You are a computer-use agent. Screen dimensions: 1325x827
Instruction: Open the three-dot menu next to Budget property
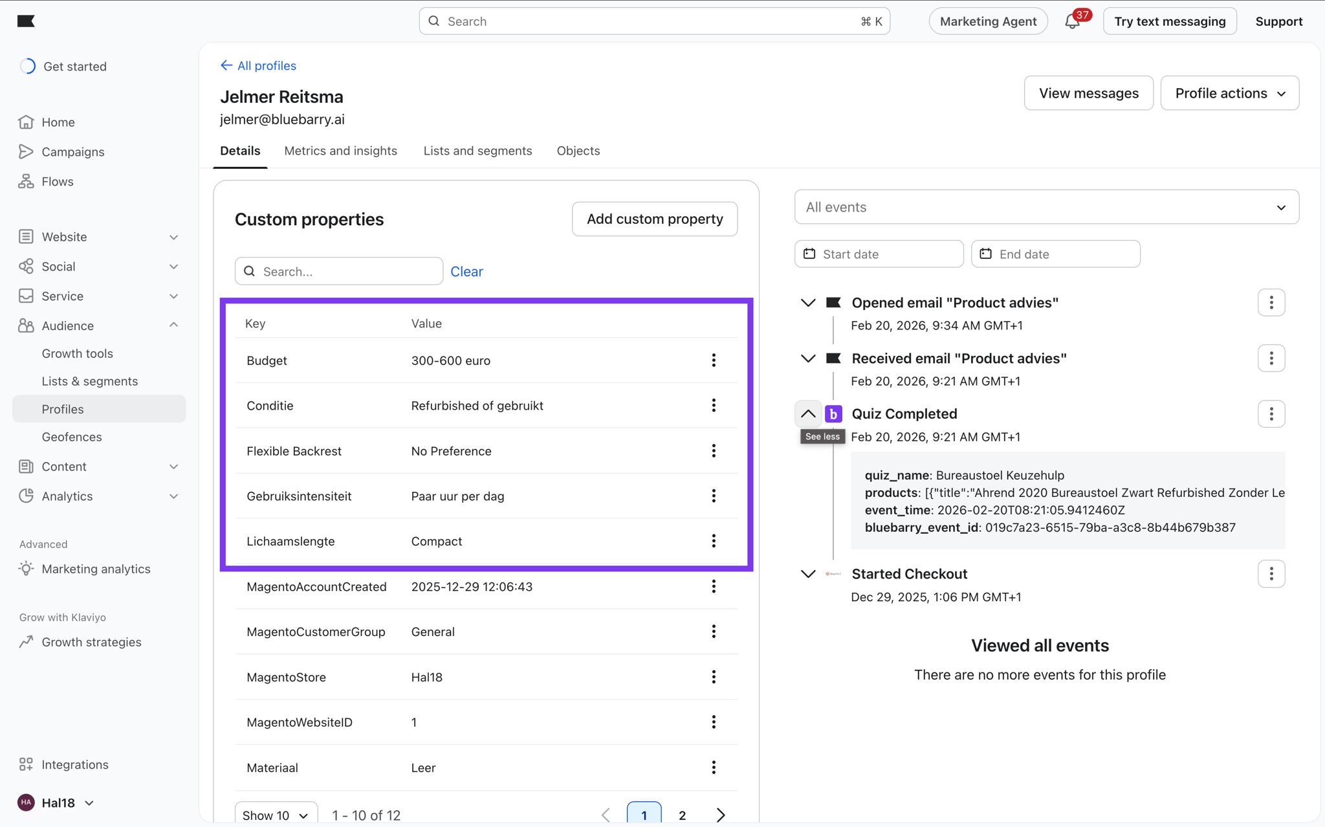pos(714,360)
